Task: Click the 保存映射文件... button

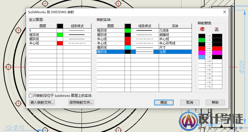Action: [81, 103]
